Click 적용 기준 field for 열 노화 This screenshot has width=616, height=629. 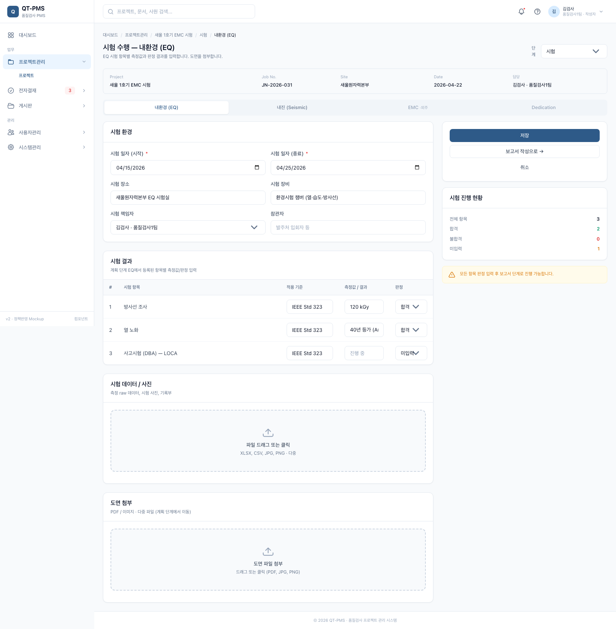pos(310,330)
